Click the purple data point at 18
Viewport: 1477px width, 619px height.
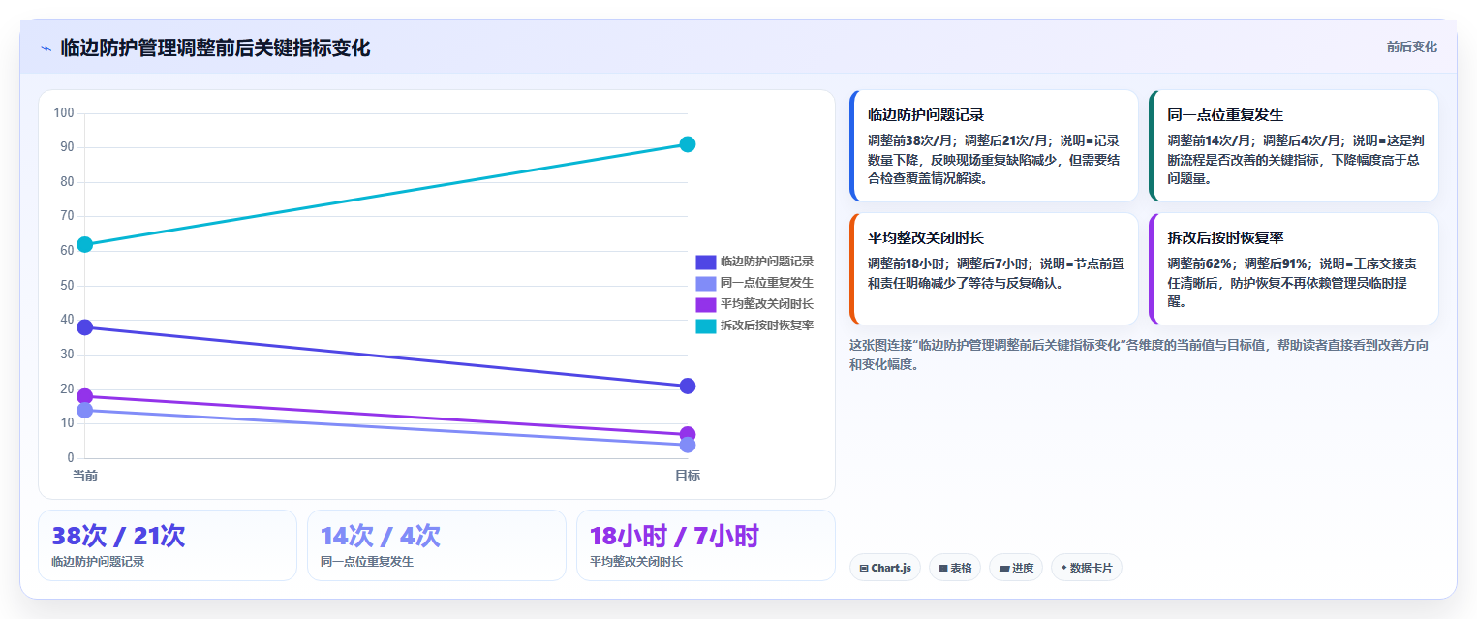coord(85,396)
